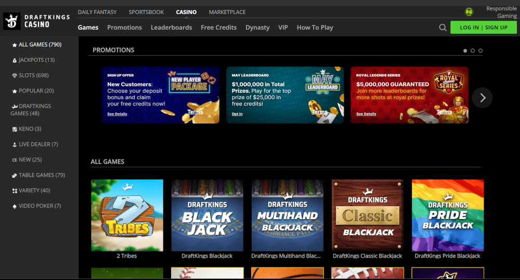Click the green Log In | Sign Up button

pyautogui.click(x=483, y=28)
